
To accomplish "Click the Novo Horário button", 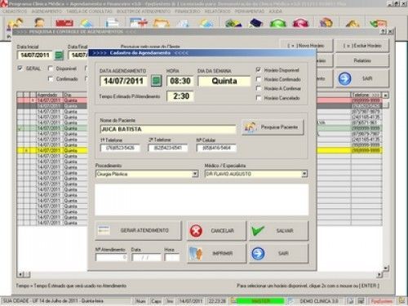I will [306, 46].
